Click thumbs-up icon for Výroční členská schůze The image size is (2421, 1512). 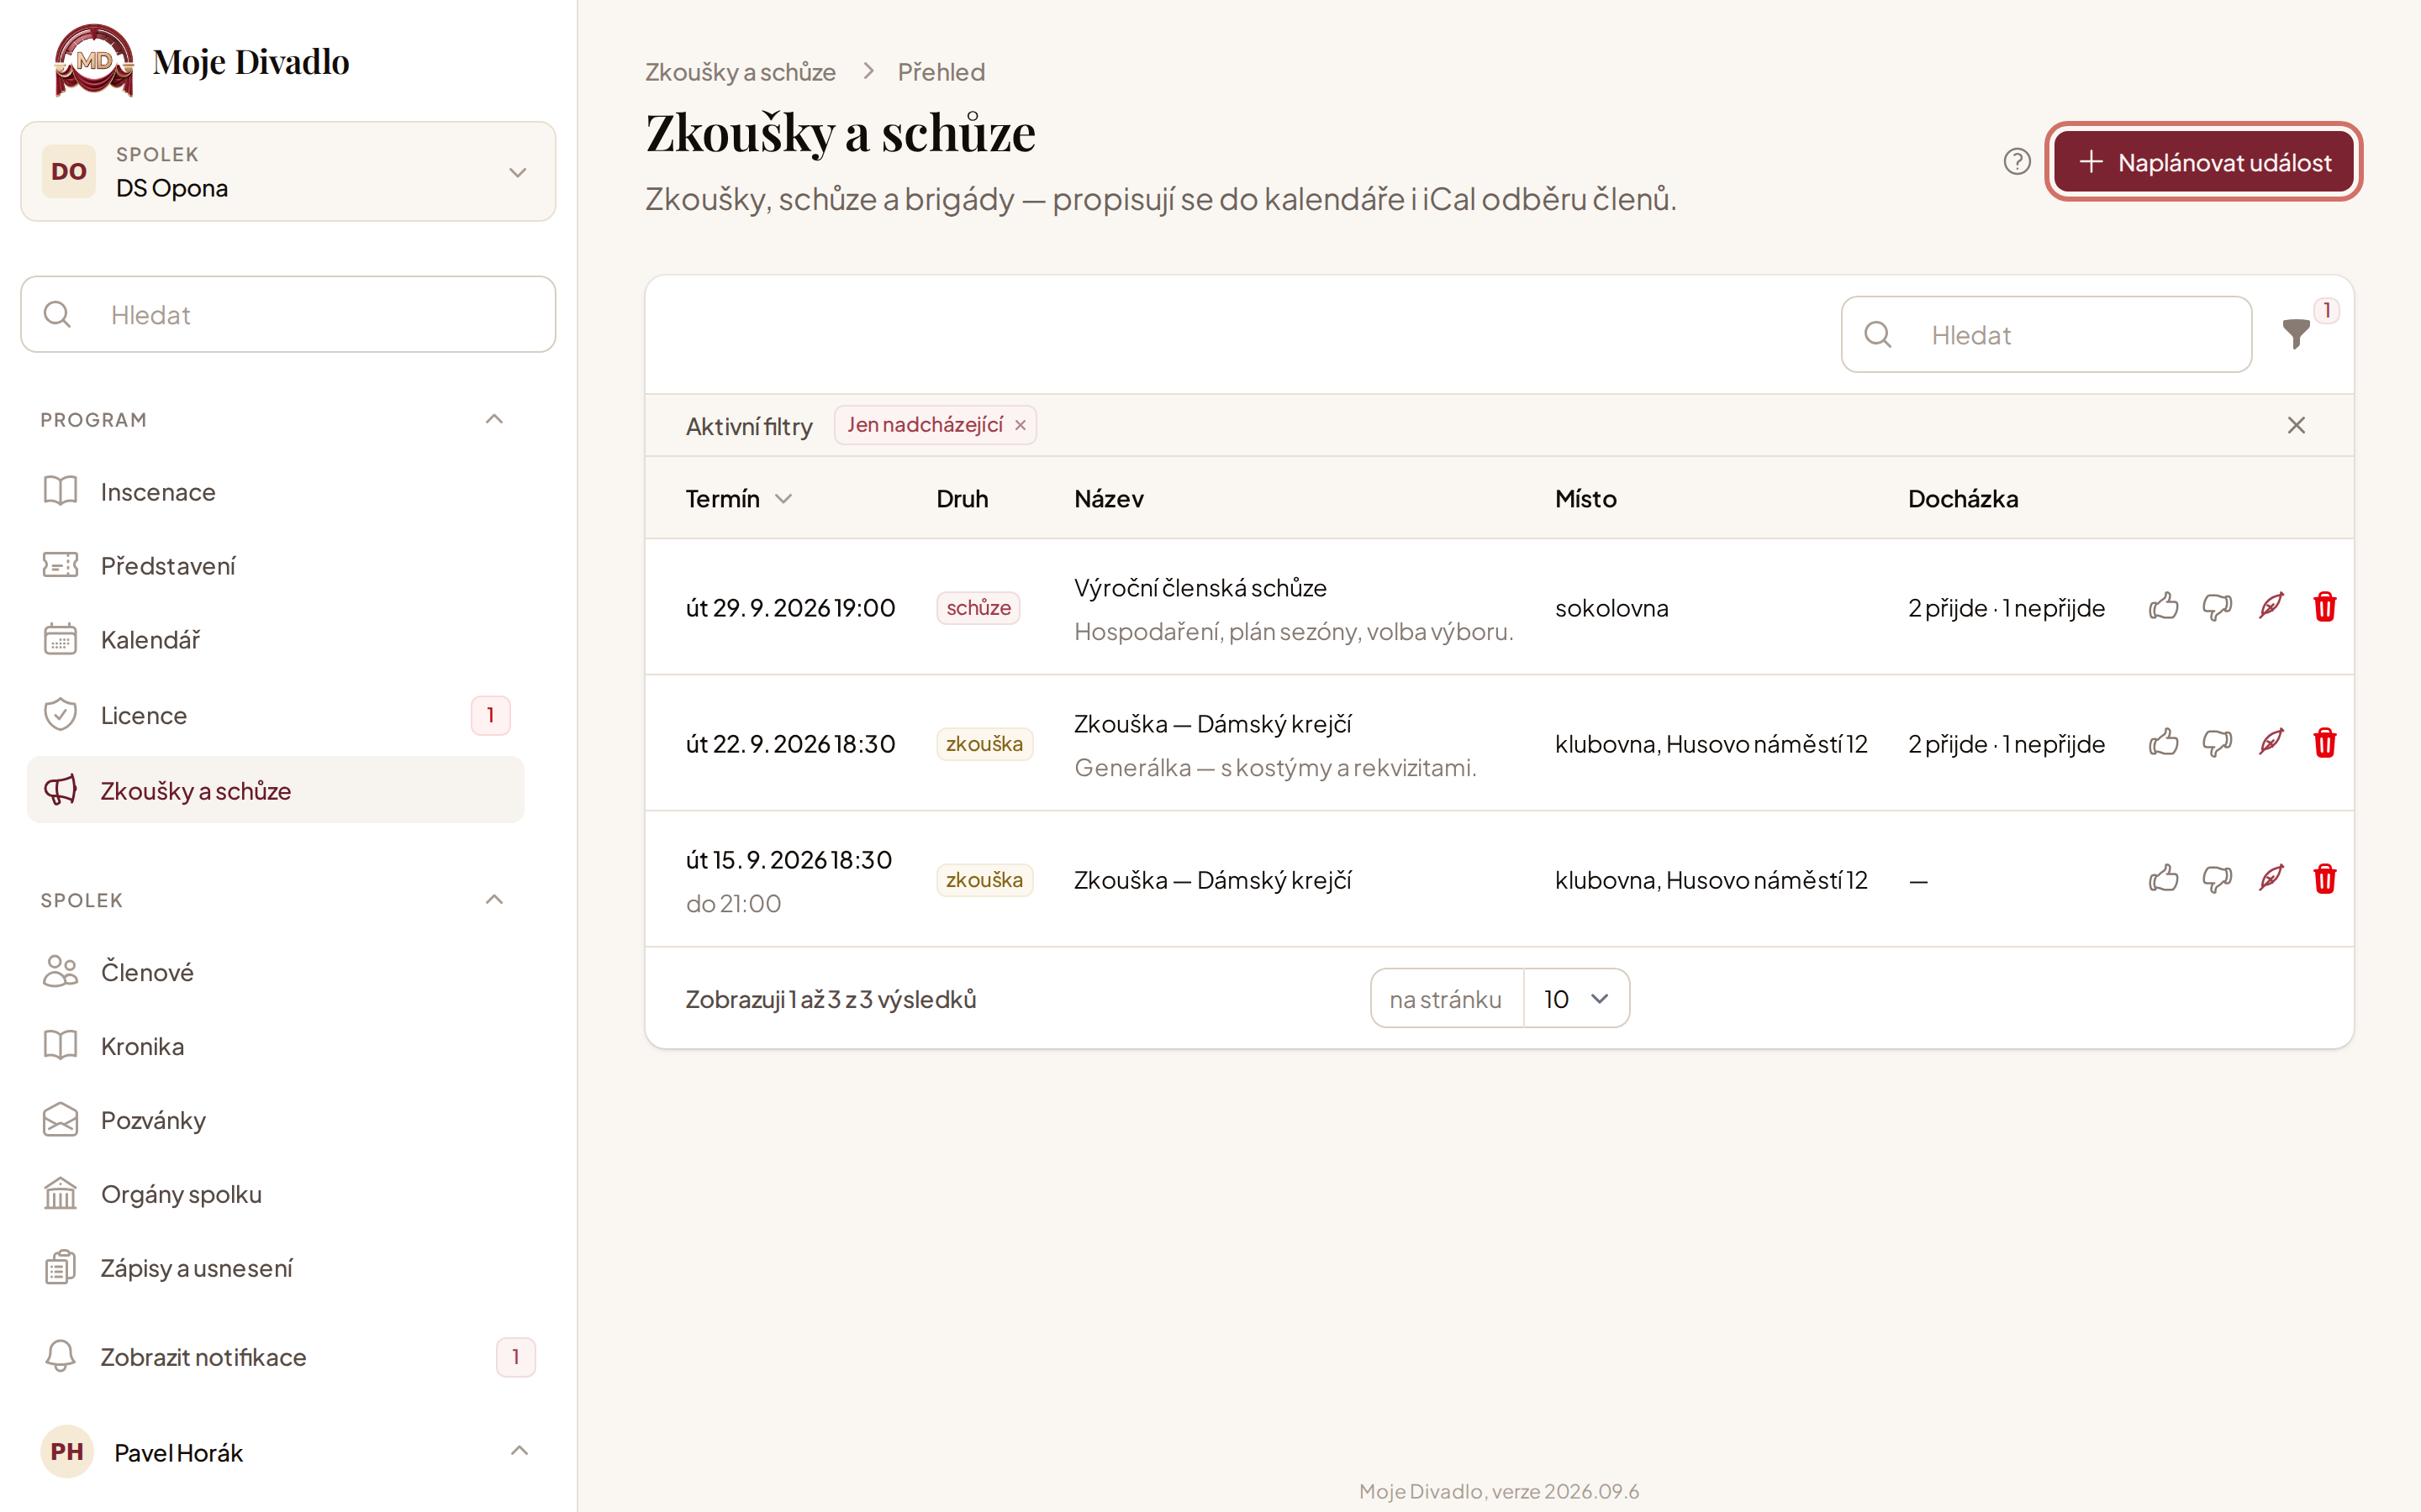click(x=2163, y=607)
